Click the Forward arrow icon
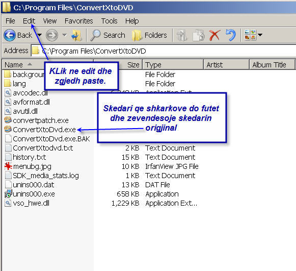296x271 pixels. pos(52,35)
